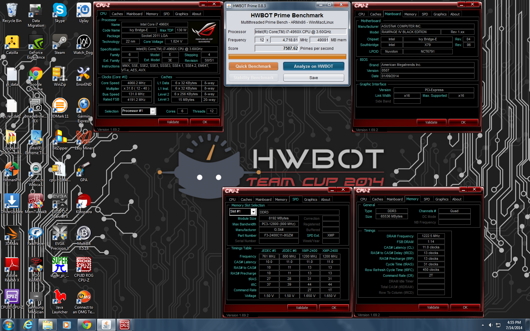Switch to ROG CPU-Z taskbar item
The height and width of the screenshot is (331, 530).
125,325
